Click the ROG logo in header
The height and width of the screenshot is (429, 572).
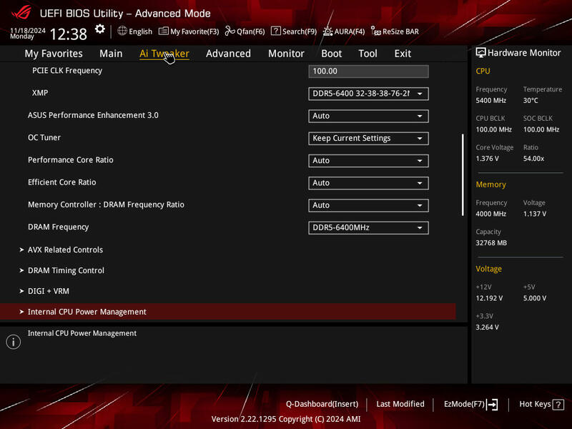(21, 13)
